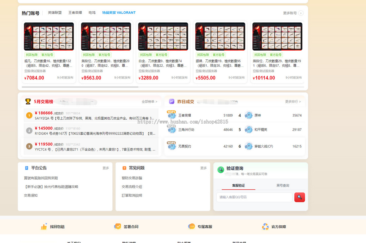Screen dimensions: 366x243
Task: Switch to the 英雄联盟 tab
Action: coord(55,13)
